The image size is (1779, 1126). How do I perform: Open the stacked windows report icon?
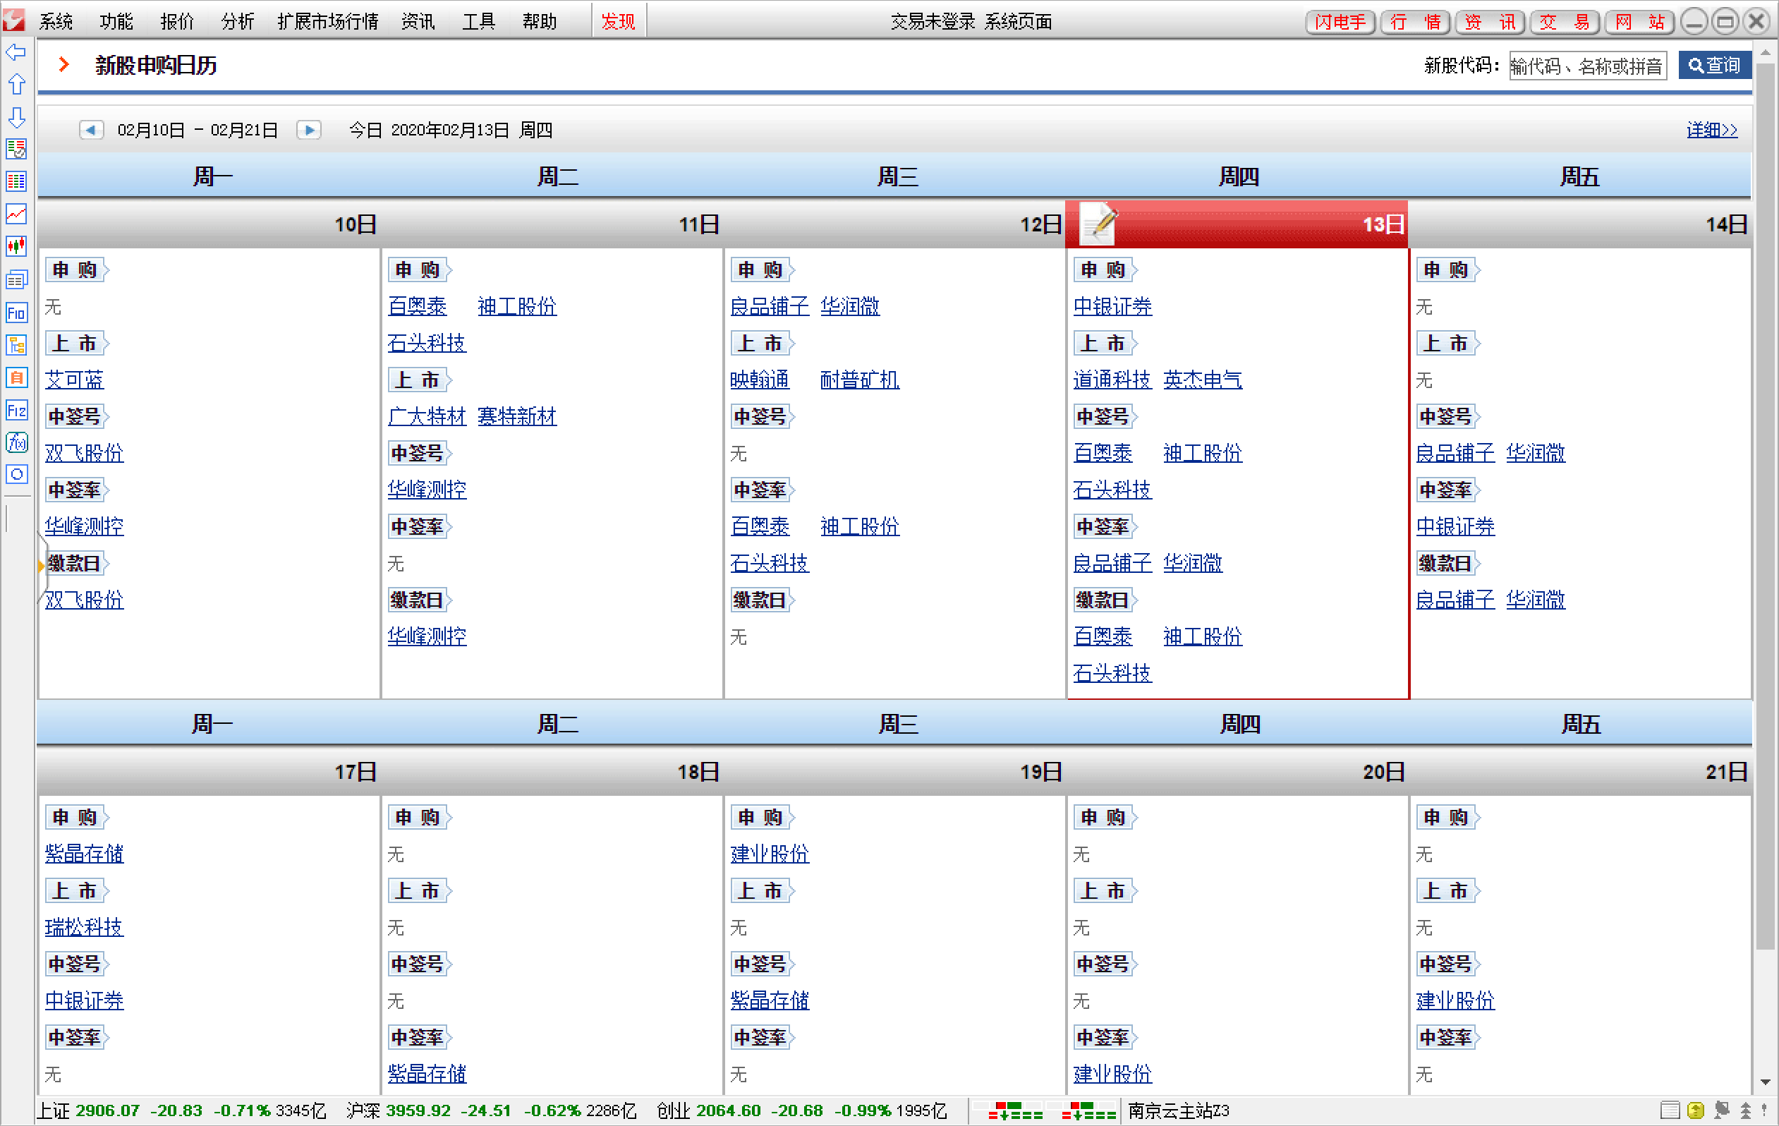[x=16, y=279]
